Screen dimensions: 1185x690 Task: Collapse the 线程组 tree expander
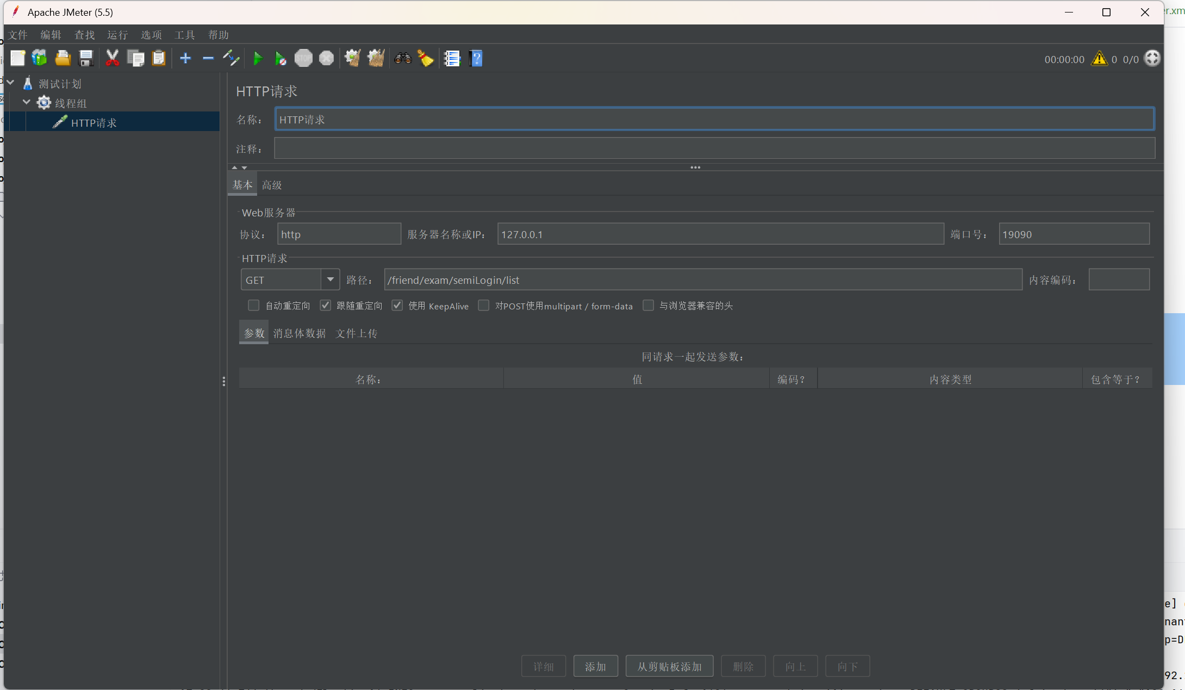tap(26, 102)
